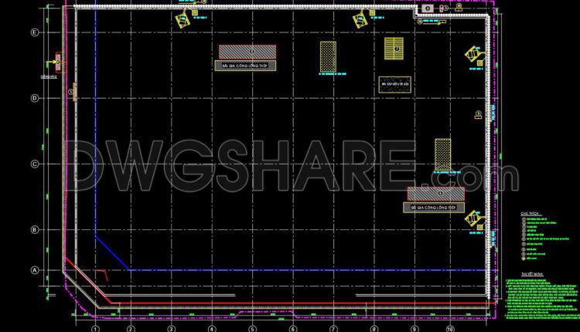The height and width of the screenshot is (332, 580).
Task: Select column grid bubble 4
Action: pos(212,329)
